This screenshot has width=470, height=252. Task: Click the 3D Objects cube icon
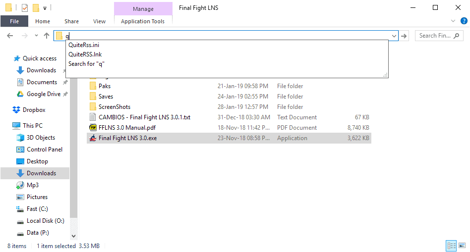tap(20, 138)
